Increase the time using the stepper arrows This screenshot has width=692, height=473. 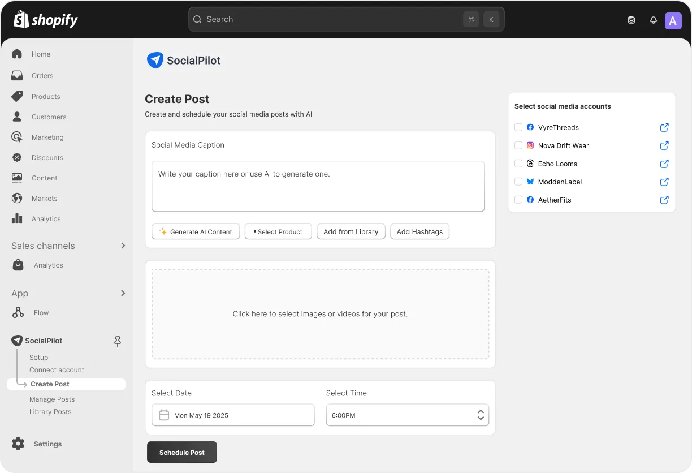point(480,411)
